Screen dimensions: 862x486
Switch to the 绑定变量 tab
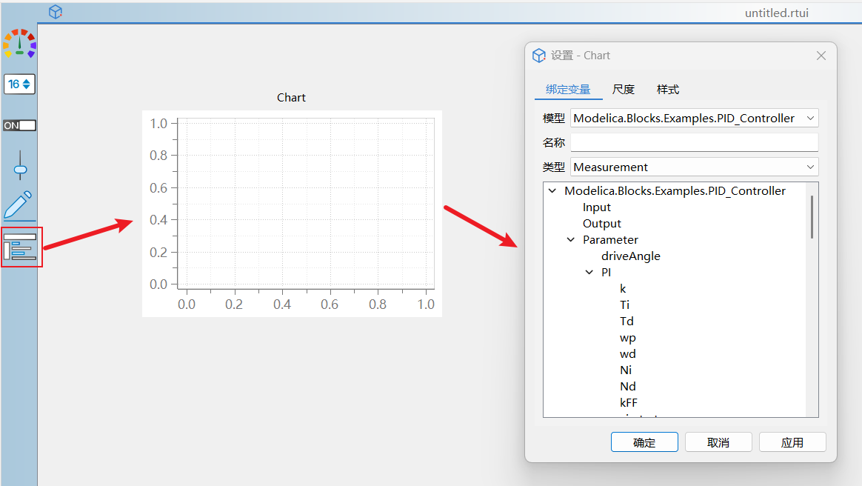(568, 89)
